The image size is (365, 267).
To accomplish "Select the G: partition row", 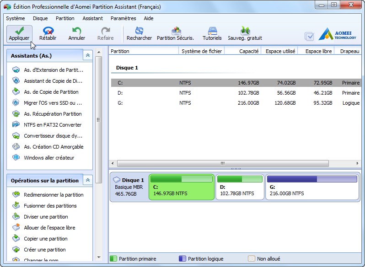I will (236, 103).
